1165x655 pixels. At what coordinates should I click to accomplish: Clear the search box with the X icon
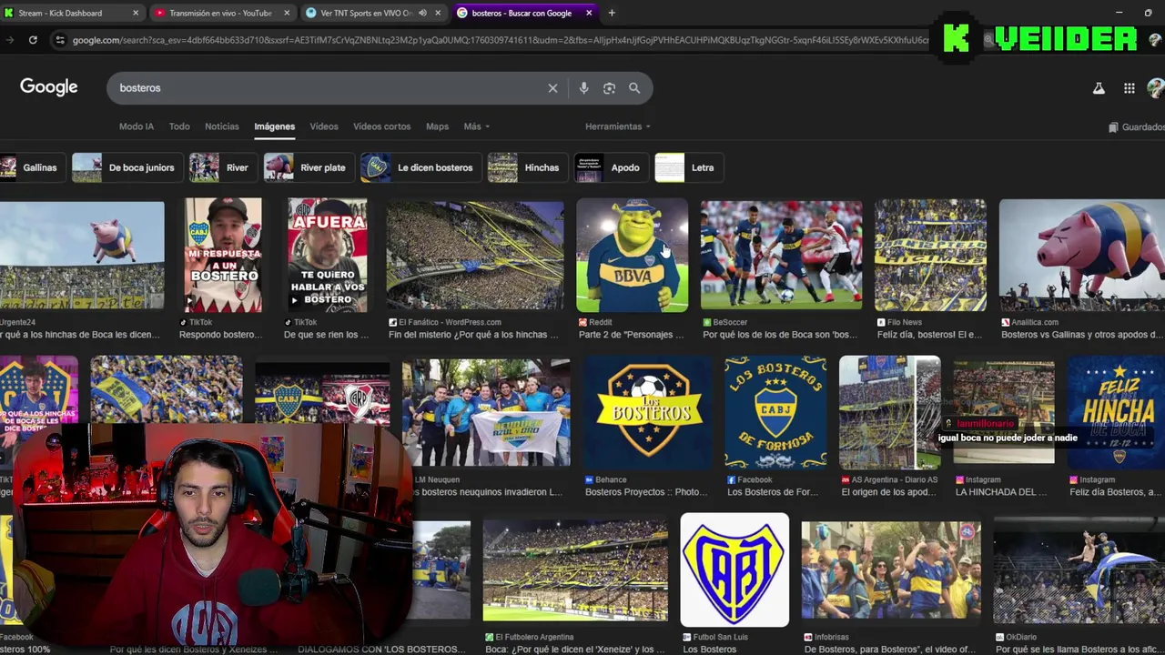[552, 88]
